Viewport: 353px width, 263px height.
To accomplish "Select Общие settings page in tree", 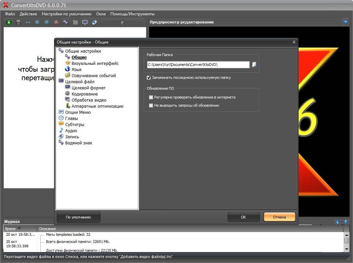I will point(79,57).
